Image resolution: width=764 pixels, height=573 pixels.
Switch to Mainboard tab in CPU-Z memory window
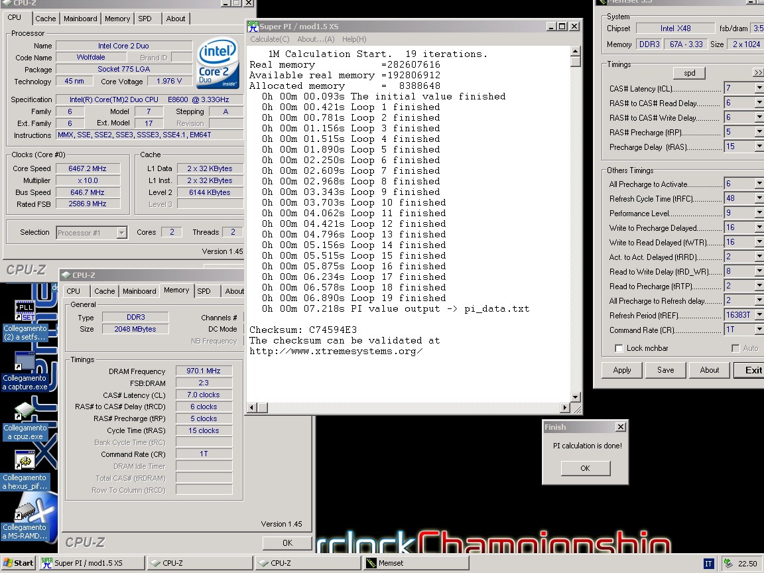pos(139,291)
